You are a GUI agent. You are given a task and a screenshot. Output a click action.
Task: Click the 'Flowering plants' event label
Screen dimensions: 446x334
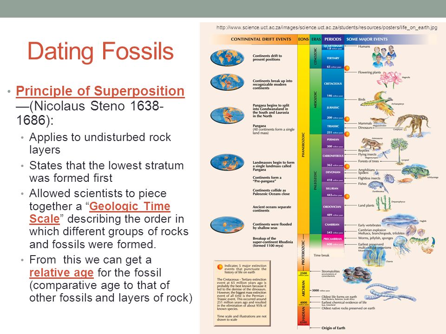369,72
